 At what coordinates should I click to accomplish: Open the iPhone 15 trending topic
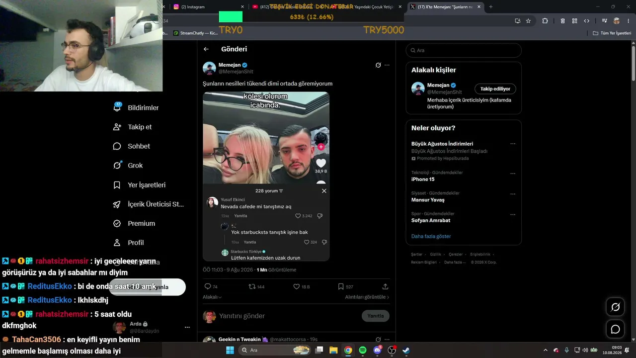(x=423, y=179)
